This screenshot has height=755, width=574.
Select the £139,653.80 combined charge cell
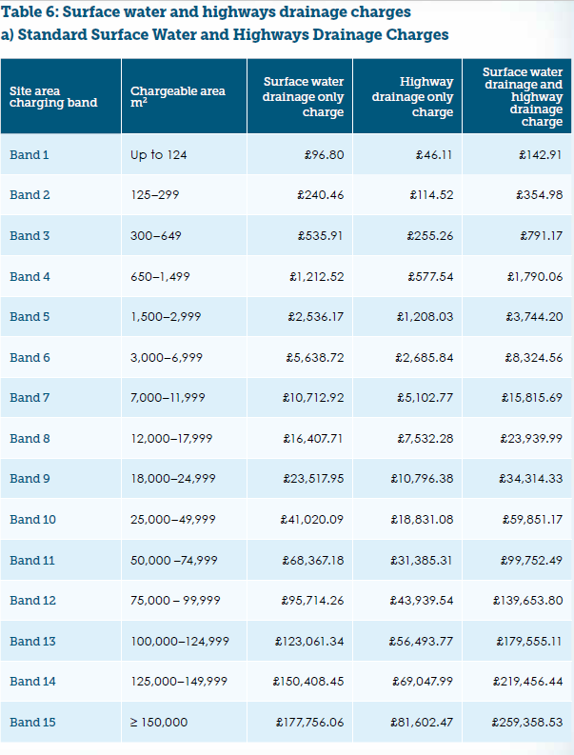(x=527, y=601)
